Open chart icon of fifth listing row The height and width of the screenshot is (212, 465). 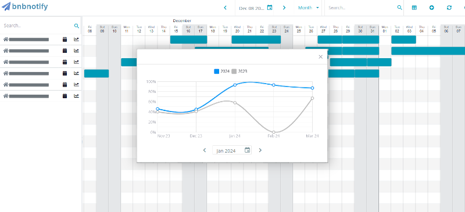pyautogui.click(x=77, y=84)
